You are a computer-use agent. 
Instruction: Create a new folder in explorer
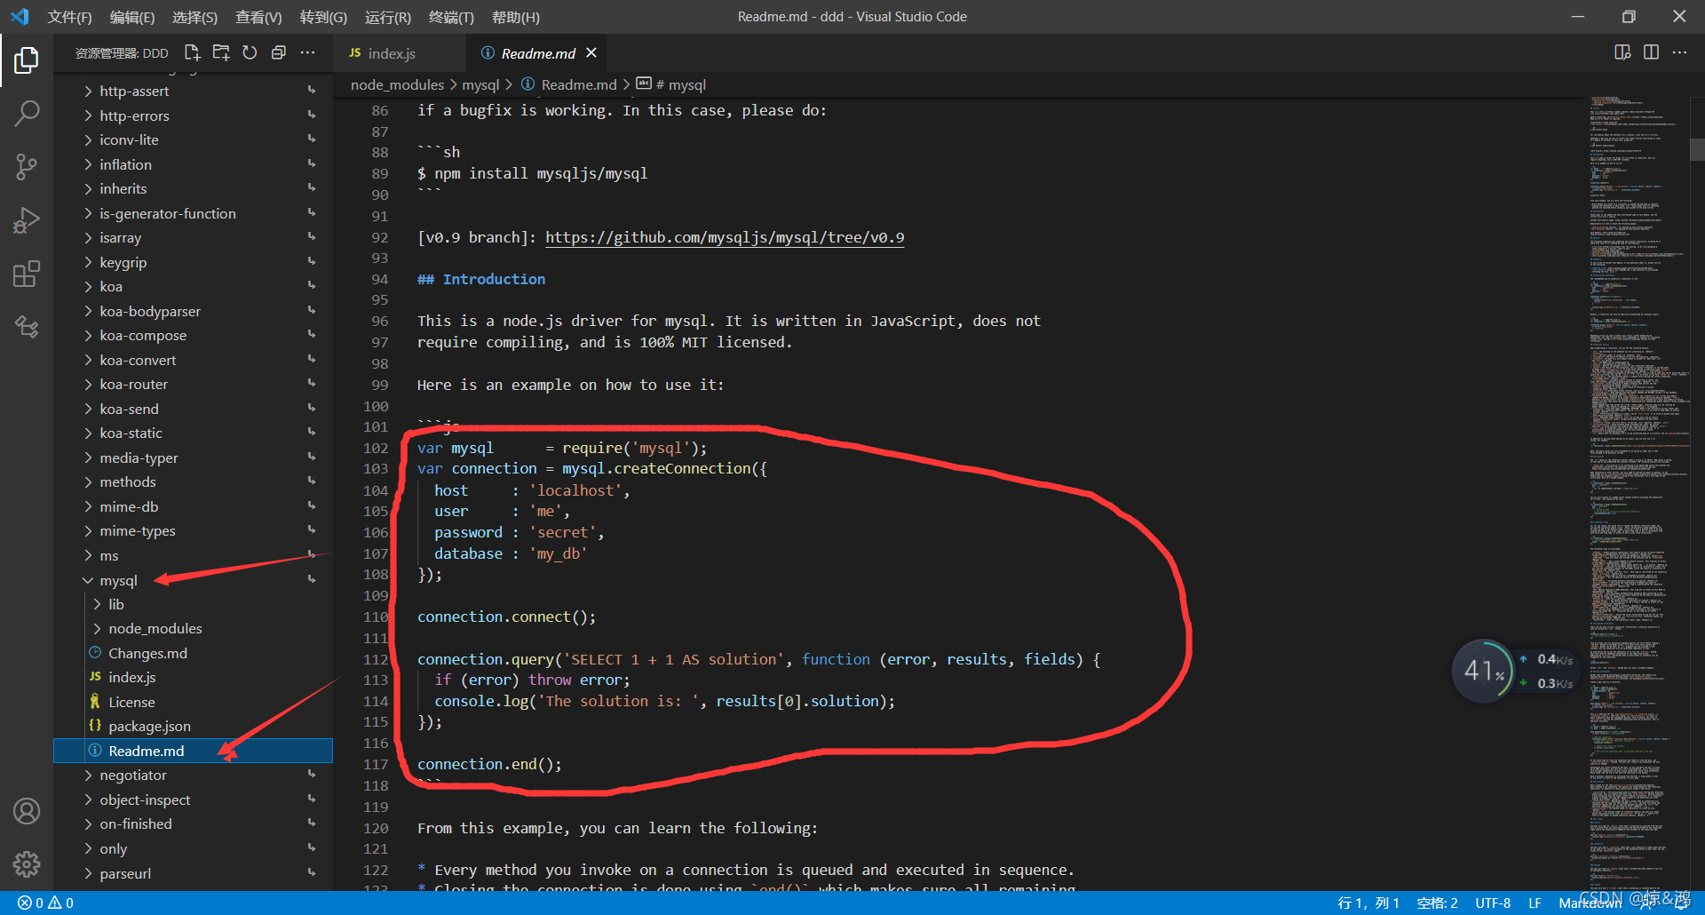tap(221, 53)
